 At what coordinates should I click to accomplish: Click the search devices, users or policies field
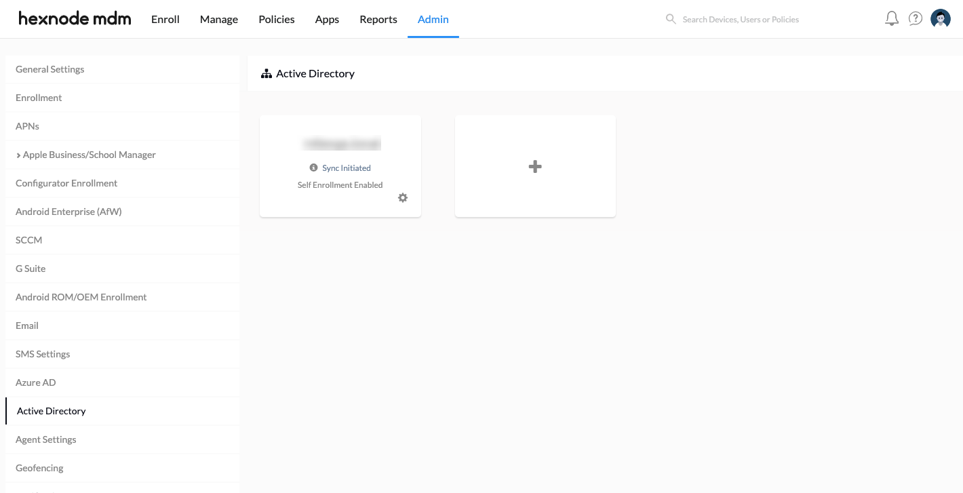click(x=741, y=20)
